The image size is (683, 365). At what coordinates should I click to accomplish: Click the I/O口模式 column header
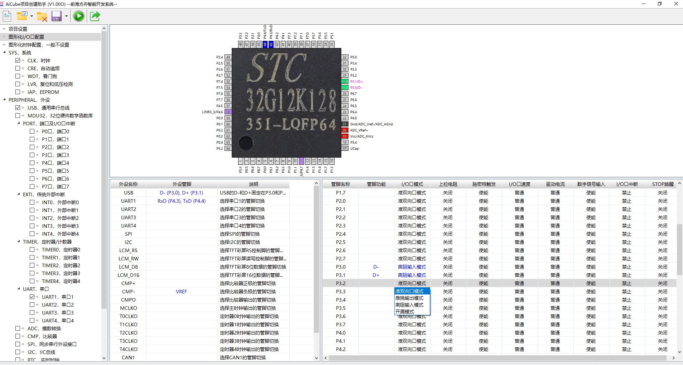point(412,184)
